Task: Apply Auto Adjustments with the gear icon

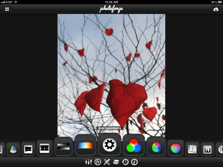Action: tap(110, 145)
